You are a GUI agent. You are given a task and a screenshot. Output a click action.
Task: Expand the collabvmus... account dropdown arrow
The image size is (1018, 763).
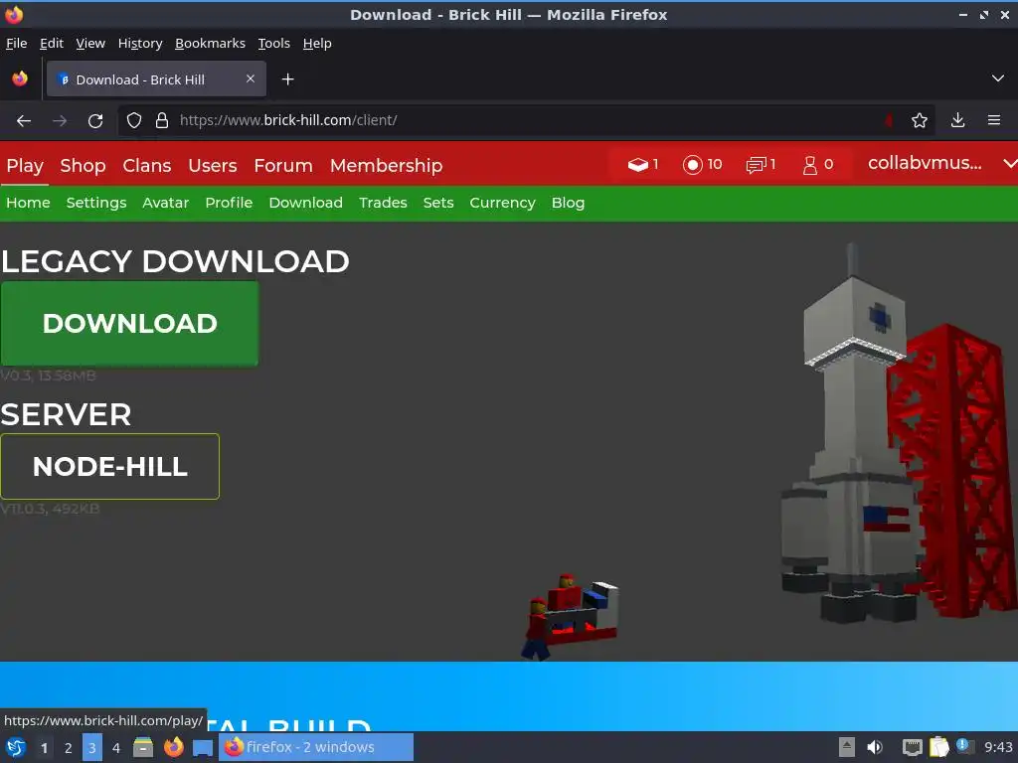(x=1010, y=164)
